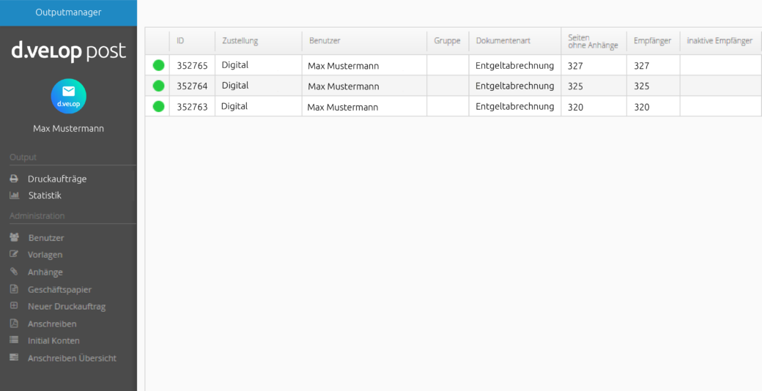This screenshot has height=391, width=762.
Task: Click the PDF icon beside Anschreiben
Action: [14, 324]
